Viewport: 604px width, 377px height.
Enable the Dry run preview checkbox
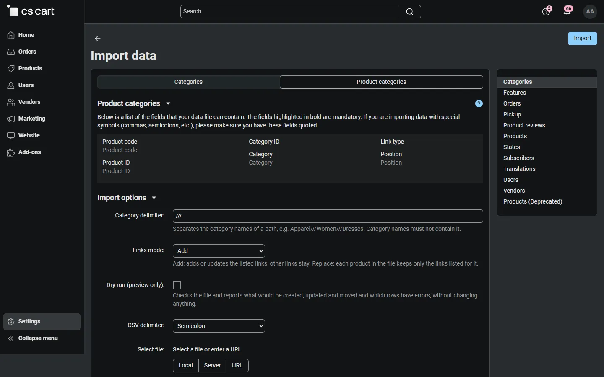click(x=177, y=285)
